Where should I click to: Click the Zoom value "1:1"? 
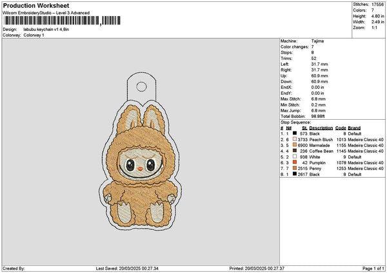pyautogui.click(x=374, y=28)
